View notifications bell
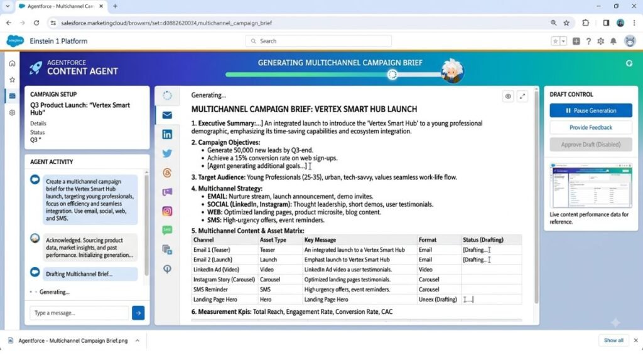643x361 pixels. pyautogui.click(x=613, y=41)
